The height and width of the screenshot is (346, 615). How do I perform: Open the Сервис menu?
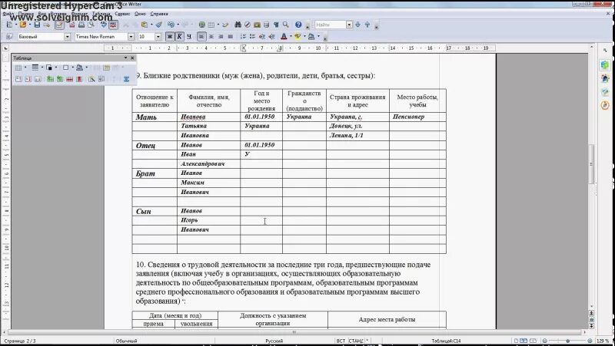pyautogui.click(x=122, y=14)
